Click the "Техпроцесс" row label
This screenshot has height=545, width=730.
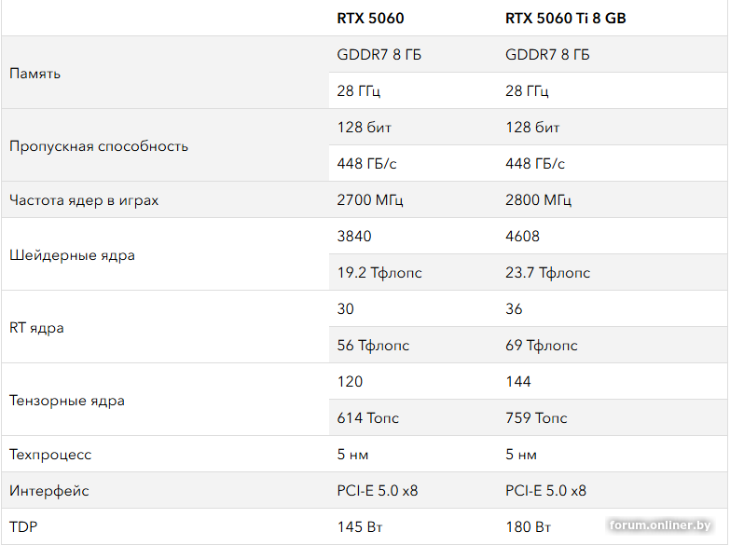pyautogui.click(x=49, y=455)
